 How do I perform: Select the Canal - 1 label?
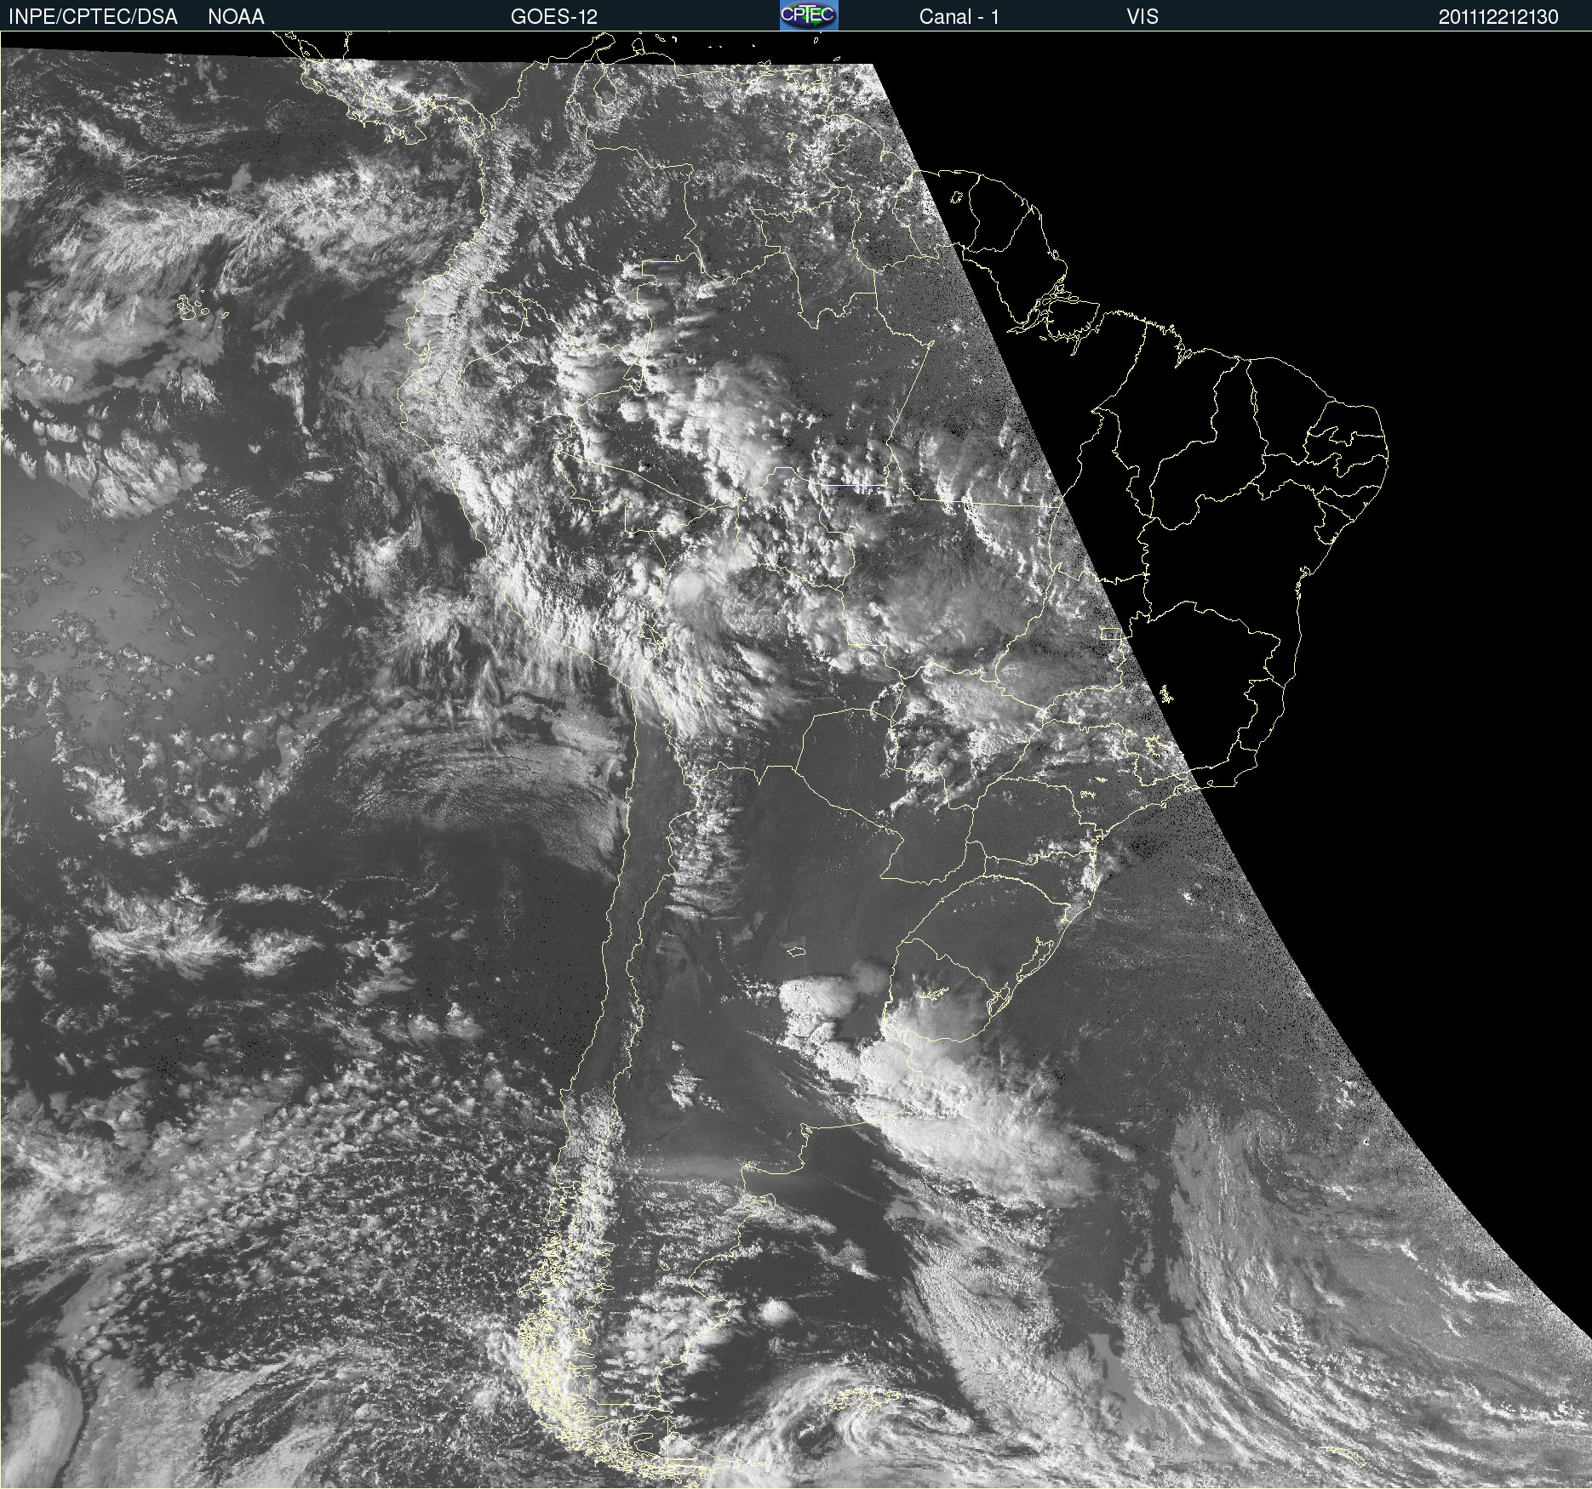tap(959, 17)
